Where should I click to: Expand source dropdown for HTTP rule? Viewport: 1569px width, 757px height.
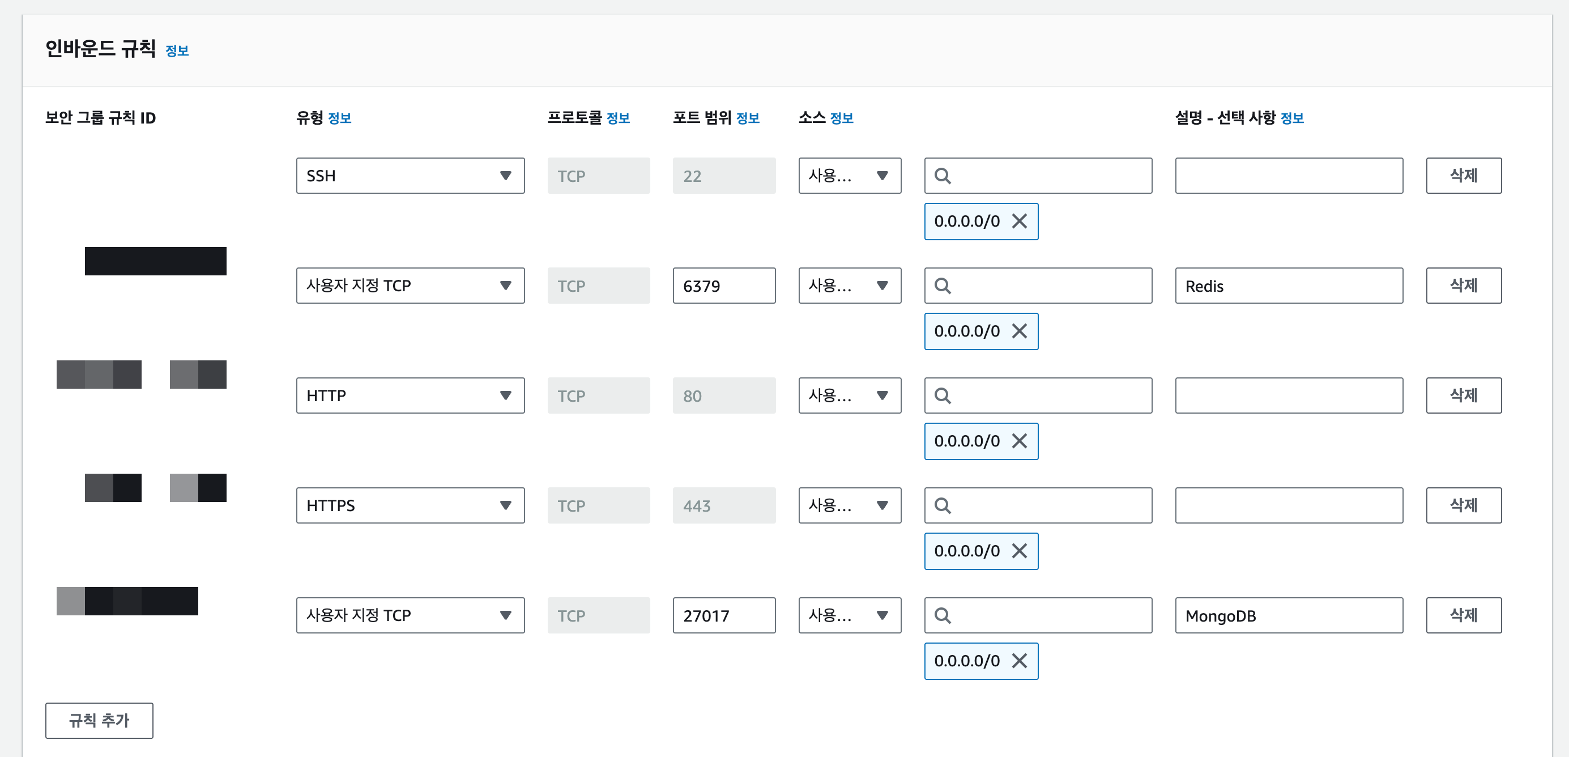(x=849, y=395)
